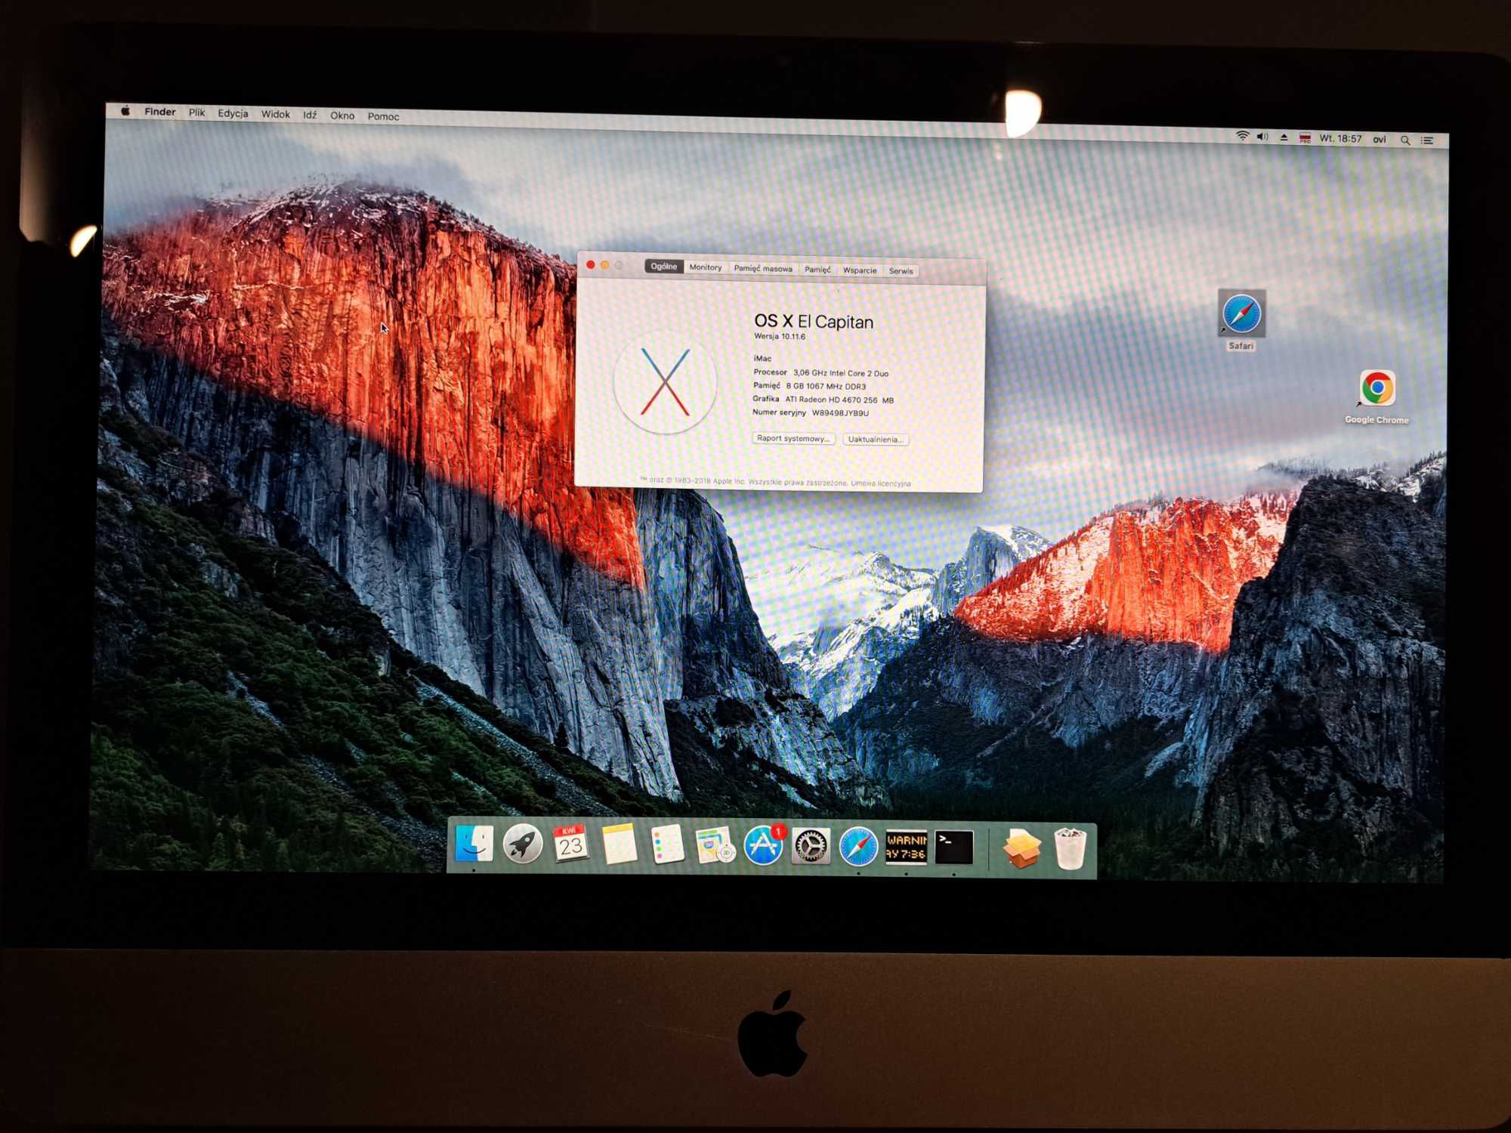The image size is (1511, 1133).
Task: Open Google Chrome shortcut on desktop
Action: point(1377,397)
